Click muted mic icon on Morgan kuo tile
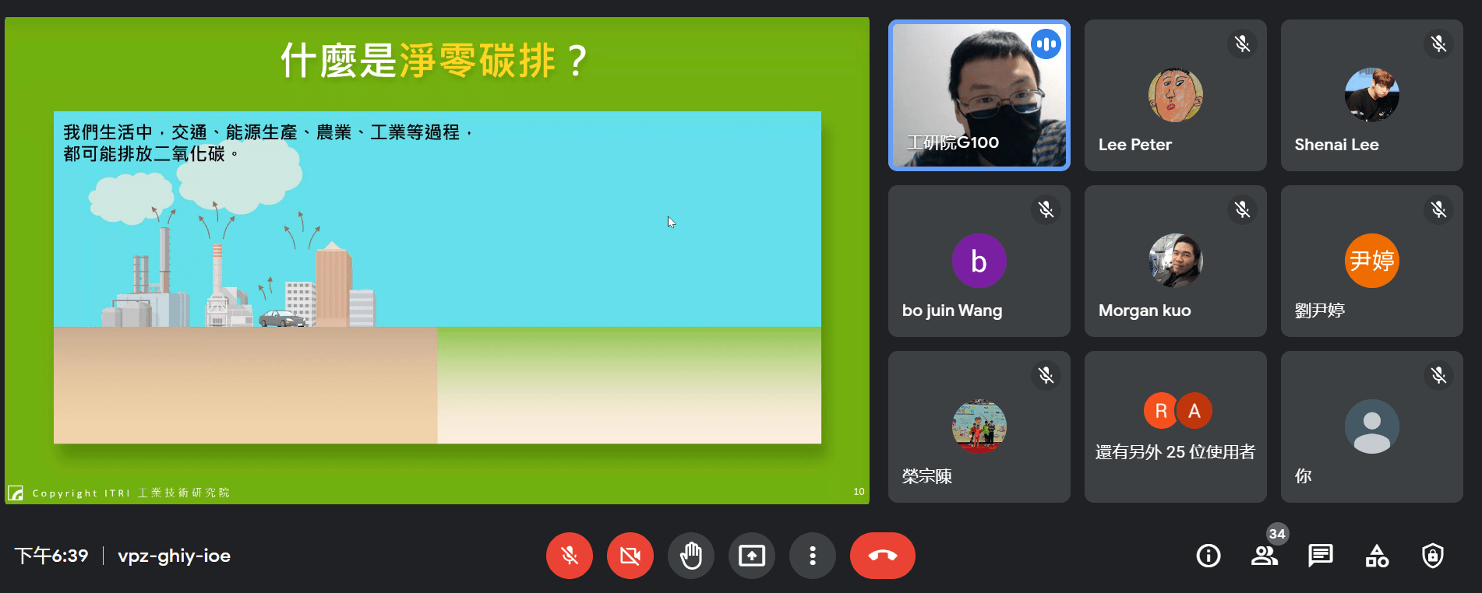The height and width of the screenshot is (593, 1482). coord(1243,209)
